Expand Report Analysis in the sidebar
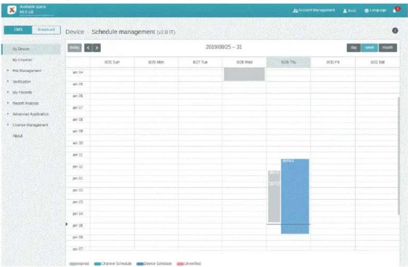408x267 pixels. [x=26, y=104]
